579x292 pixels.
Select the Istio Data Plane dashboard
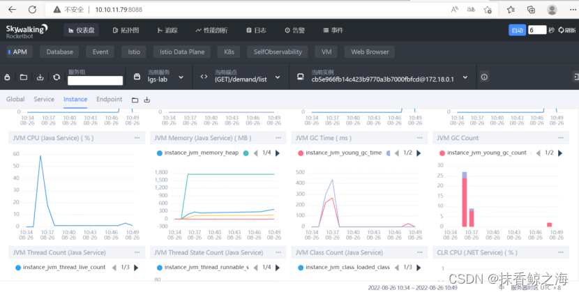tap(182, 52)
